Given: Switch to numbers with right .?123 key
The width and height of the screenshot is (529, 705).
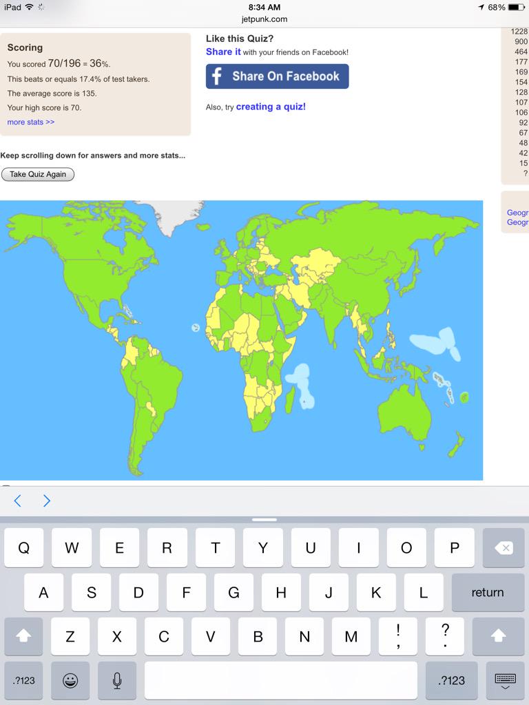Looking at the screenshot, I should tap(451, 680).
